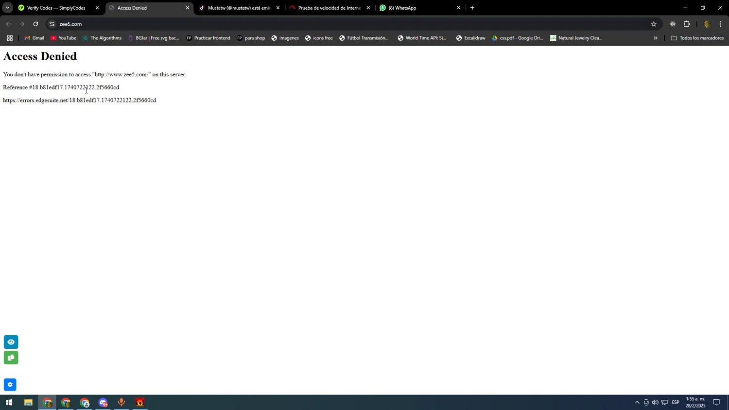This screenshot has height=410, width=729.
Task: Open css.pdf Google Drive bookmark
Action: click(517, 38)
